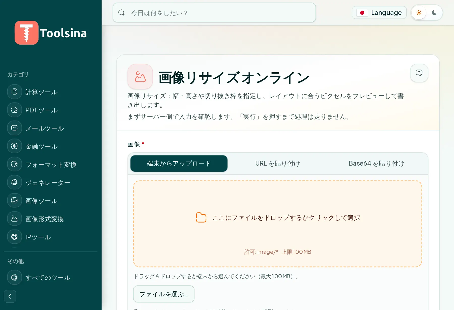The height and width of the screenshot is (310, 454).
Task: Click the カテゴリ section label
Action: (18, 75)
